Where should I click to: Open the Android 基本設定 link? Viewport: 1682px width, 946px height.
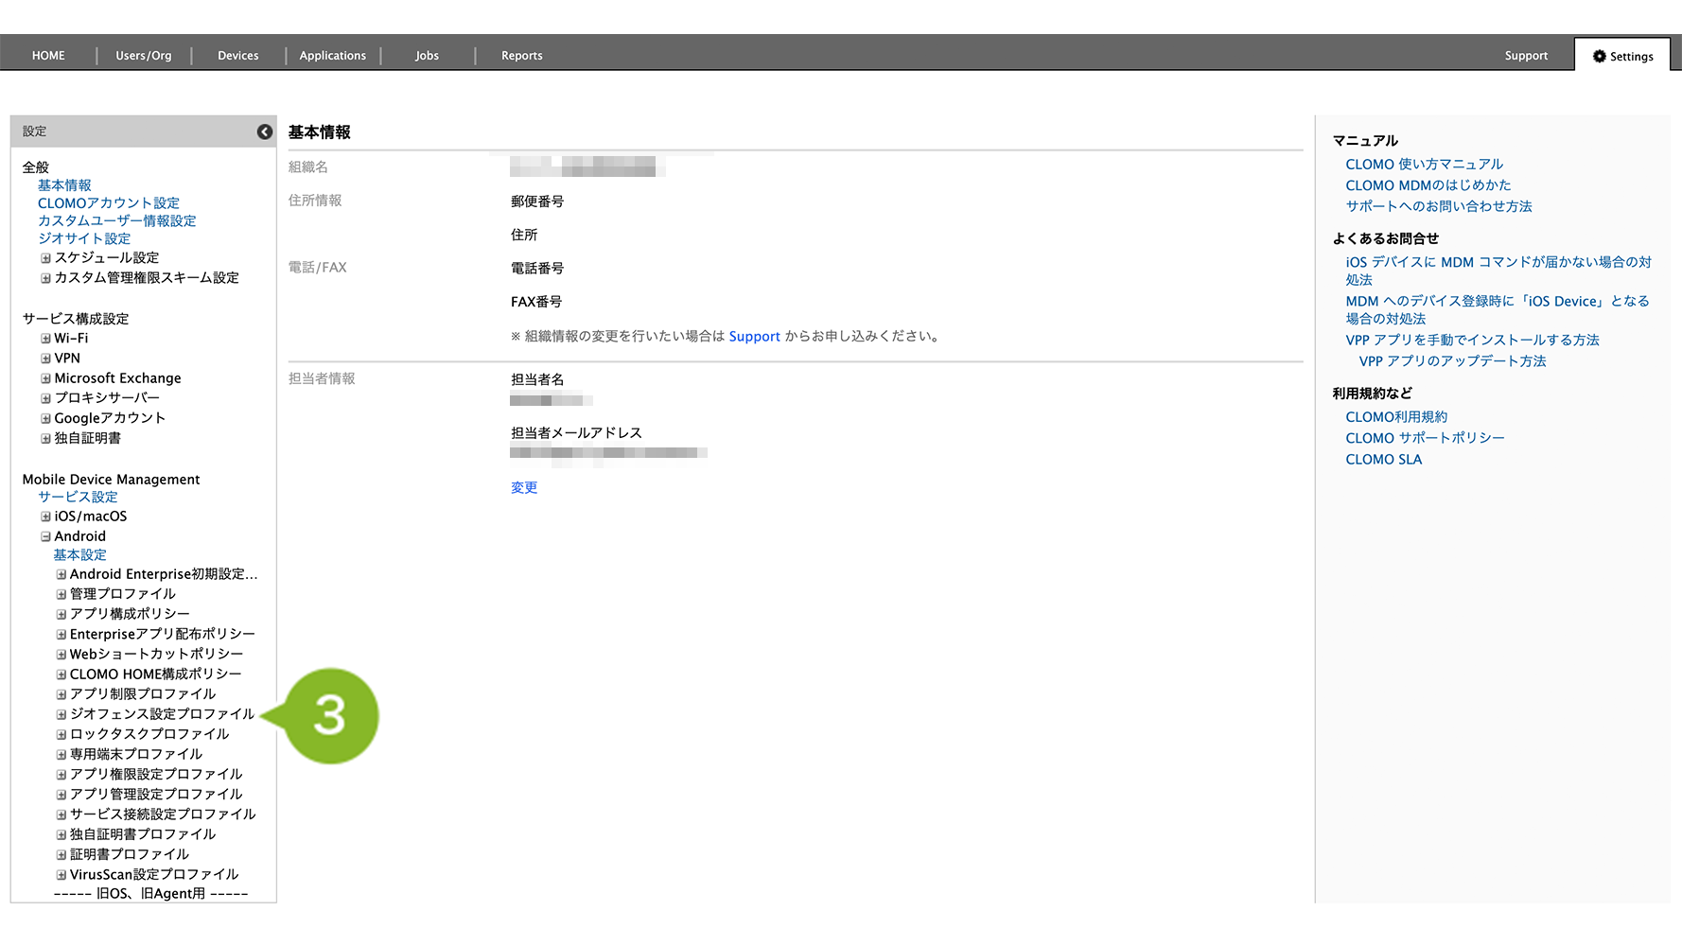pyautogui.click(x=79, y=555)
